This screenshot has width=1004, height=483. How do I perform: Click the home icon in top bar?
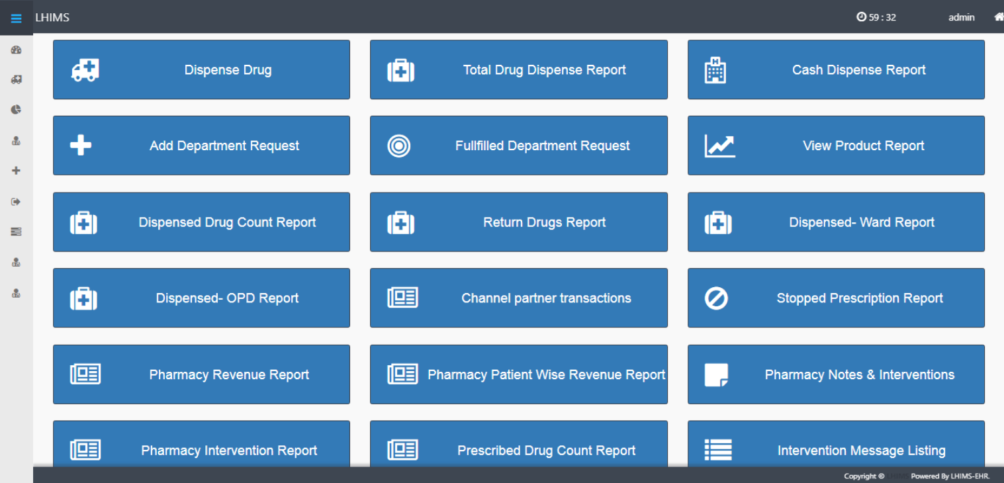(998, 17)
